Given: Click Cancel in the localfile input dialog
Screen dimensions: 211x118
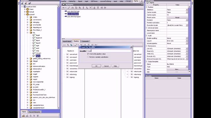Looking at the screenshot, I should (106, 66).
